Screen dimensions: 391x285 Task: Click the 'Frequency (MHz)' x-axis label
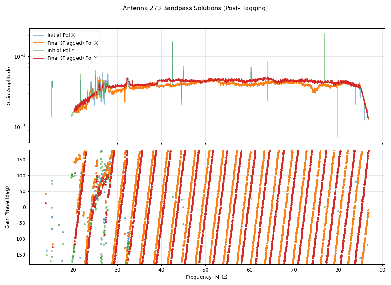(x=207, y=277)
